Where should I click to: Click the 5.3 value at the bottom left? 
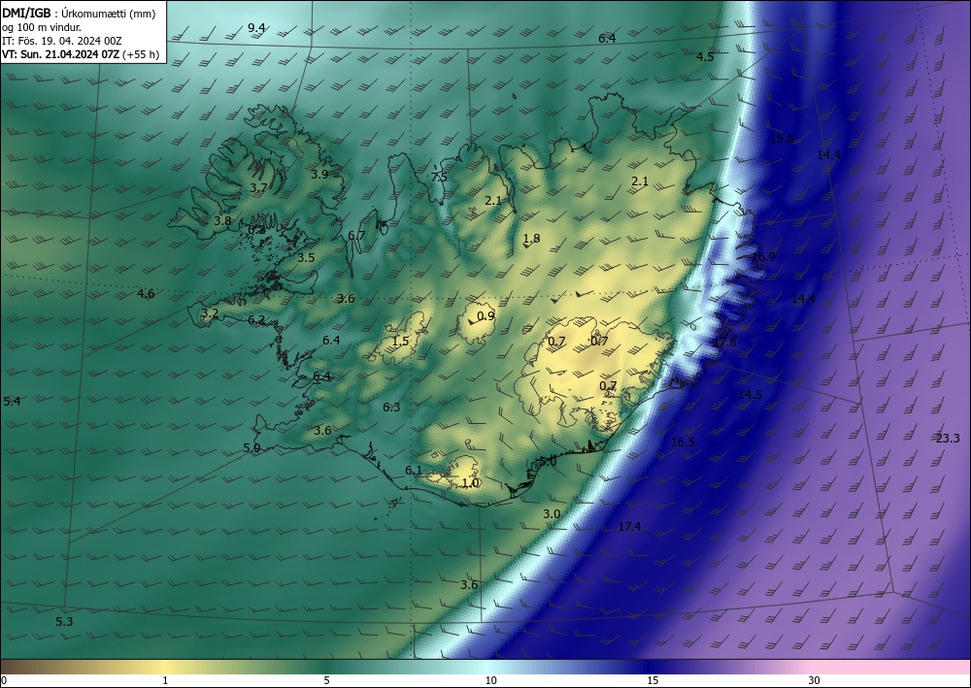tap(64, 622)
